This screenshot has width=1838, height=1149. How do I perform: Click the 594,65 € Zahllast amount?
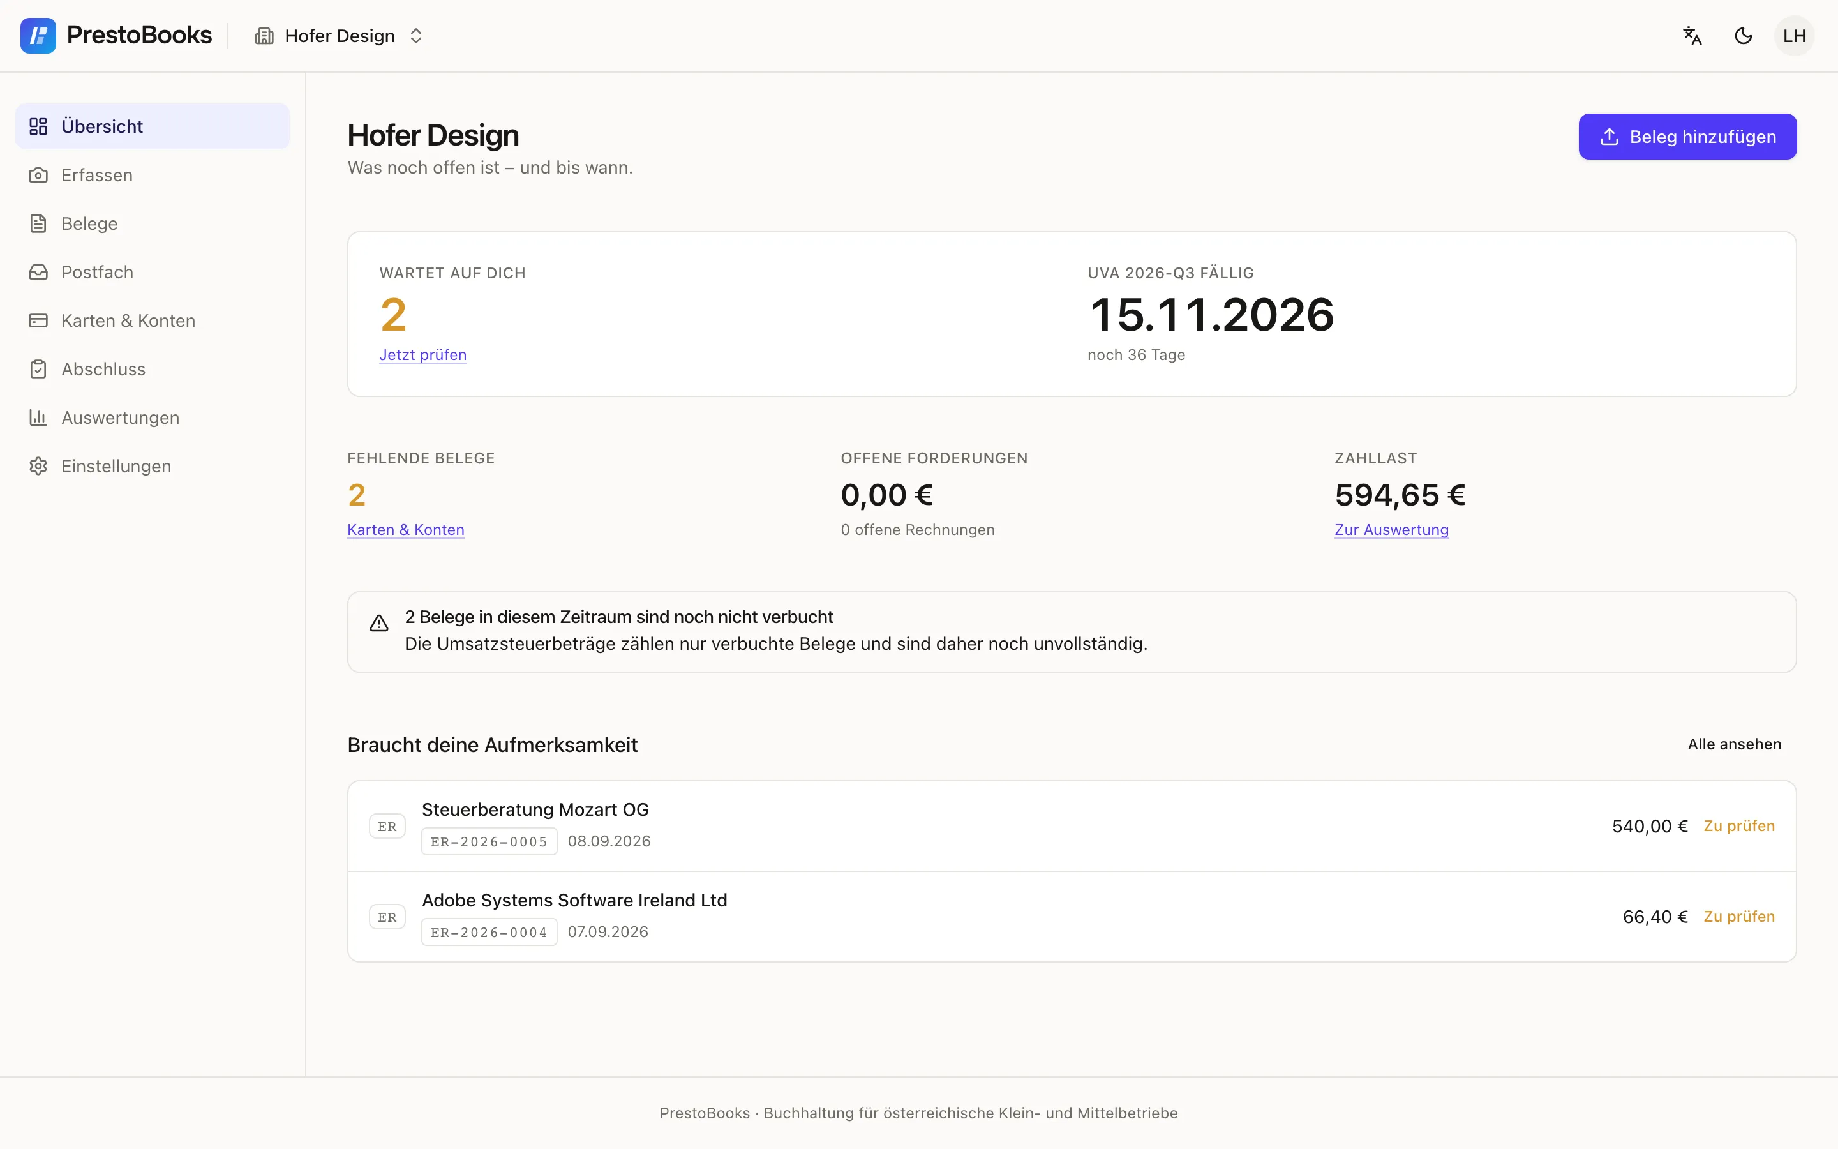pos(1400,495)
